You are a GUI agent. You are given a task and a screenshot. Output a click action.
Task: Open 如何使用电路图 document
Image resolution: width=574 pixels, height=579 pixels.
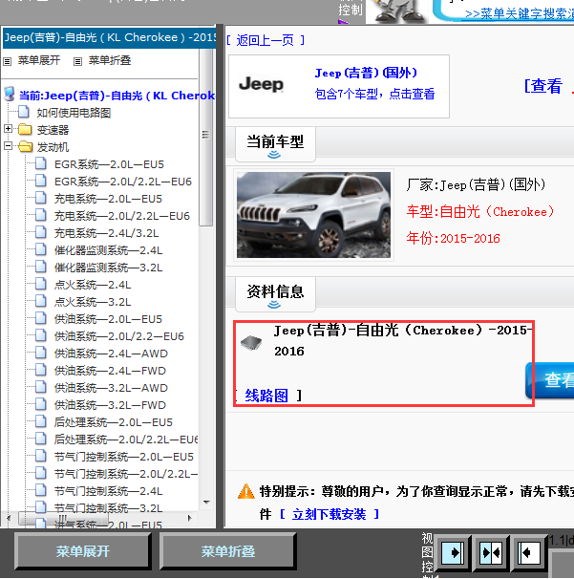click(x=74, y=113)
